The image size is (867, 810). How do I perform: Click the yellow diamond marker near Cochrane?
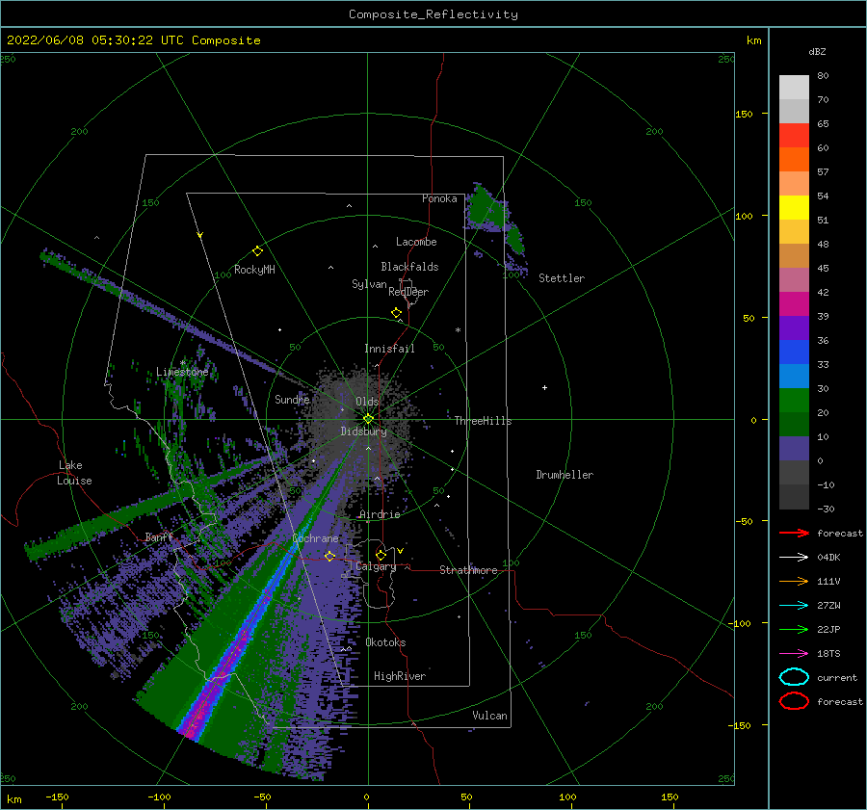point(330,556)
